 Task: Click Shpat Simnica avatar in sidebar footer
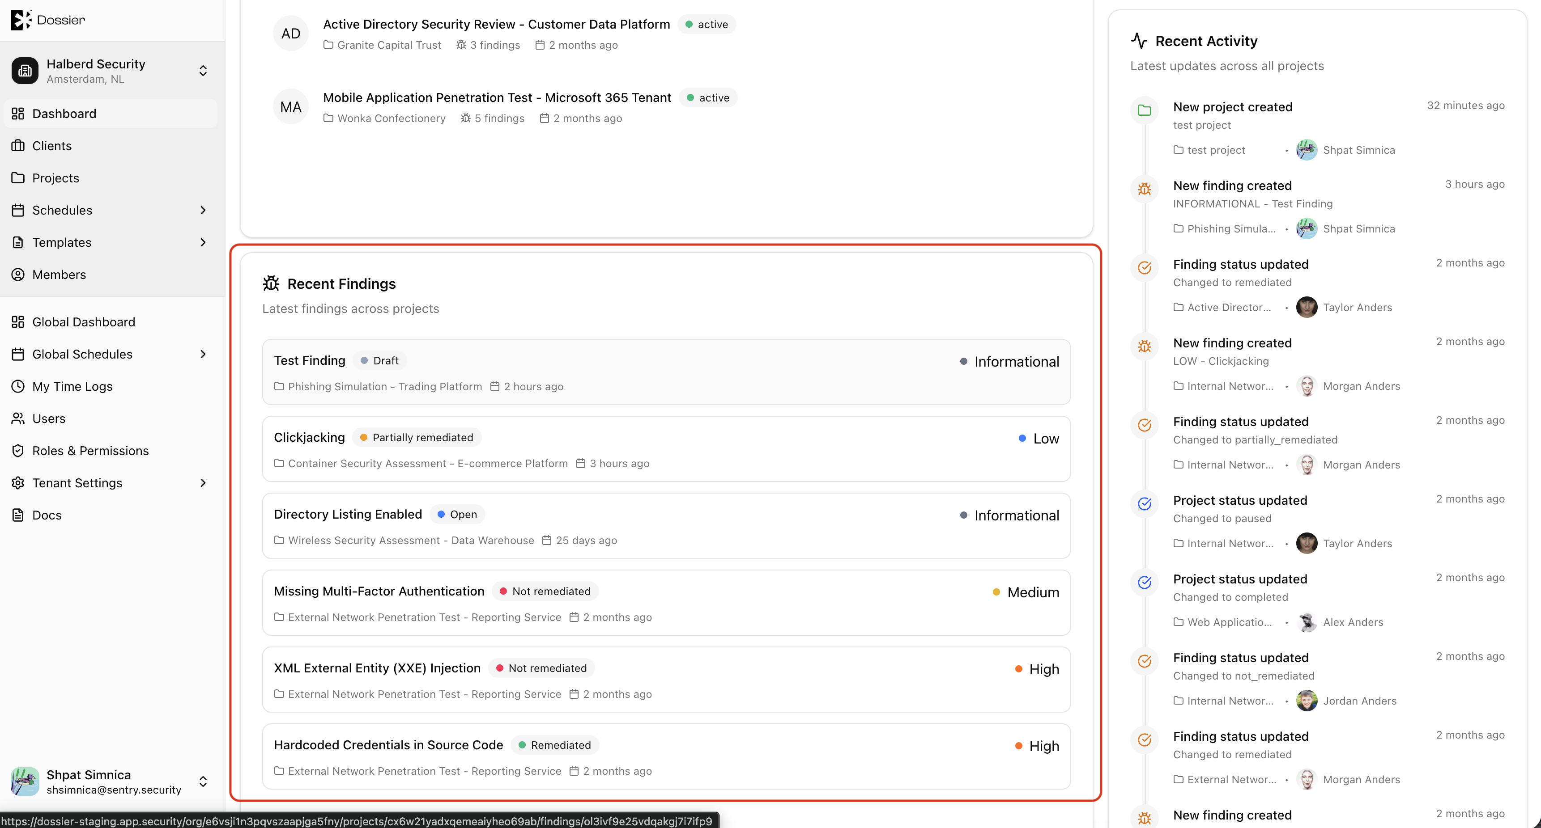tap(25, 782)
